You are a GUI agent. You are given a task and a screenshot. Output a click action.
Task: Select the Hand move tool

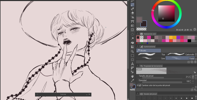(x=132, y=76)
